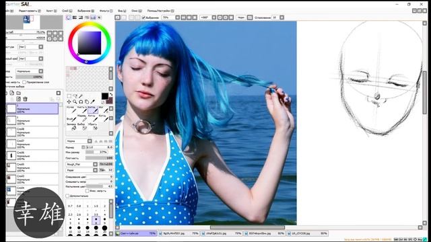This screenshot has width=431, height=242.
Task: Show the color wheel panel
Action: [x=69, y=17]
